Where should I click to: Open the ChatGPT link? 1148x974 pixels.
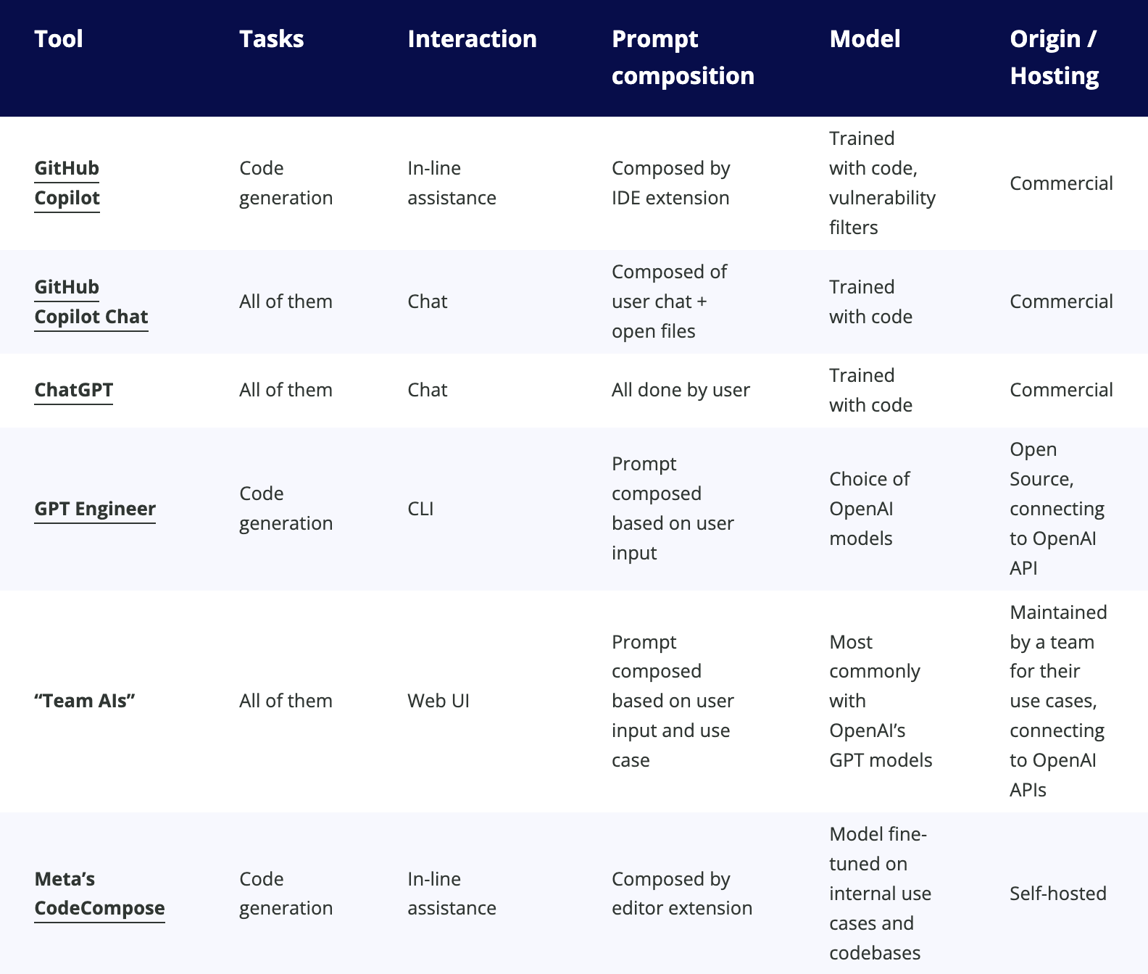tap(73, 390)
